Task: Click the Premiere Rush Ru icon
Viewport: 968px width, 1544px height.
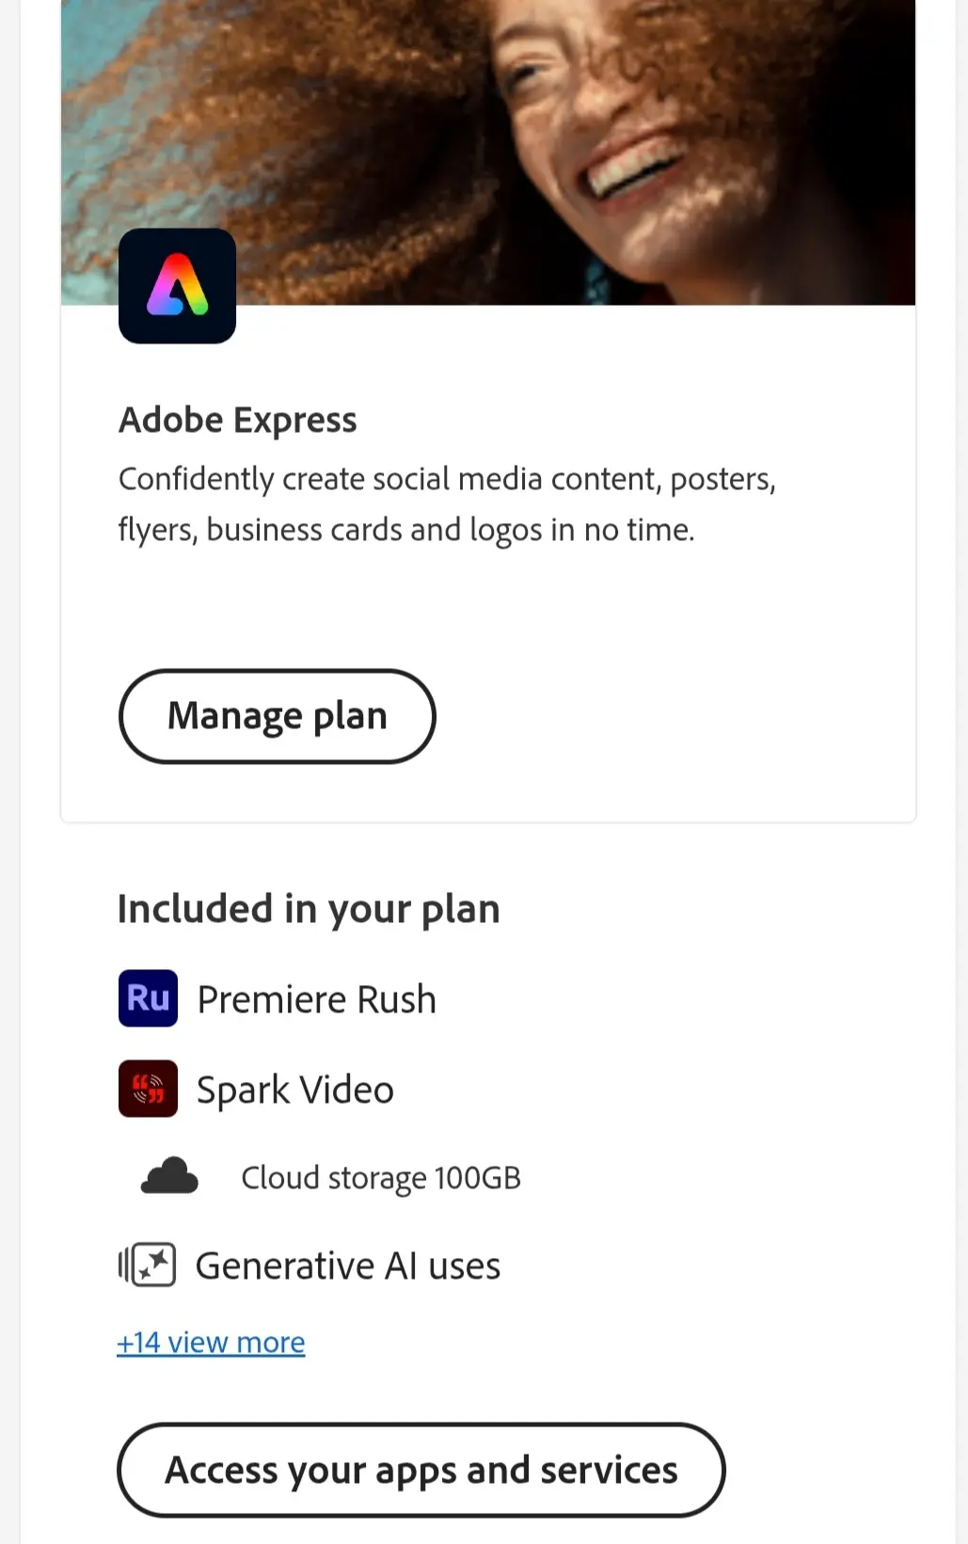Action: pos(148,998)
